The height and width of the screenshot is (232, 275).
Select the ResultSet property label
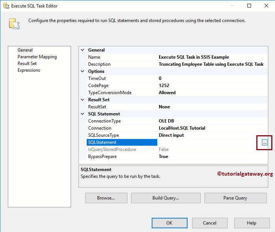tap(122, 107)
